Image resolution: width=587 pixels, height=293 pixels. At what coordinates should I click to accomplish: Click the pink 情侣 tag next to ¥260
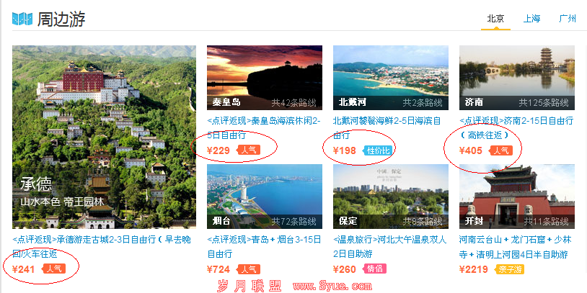pos(374,269)
